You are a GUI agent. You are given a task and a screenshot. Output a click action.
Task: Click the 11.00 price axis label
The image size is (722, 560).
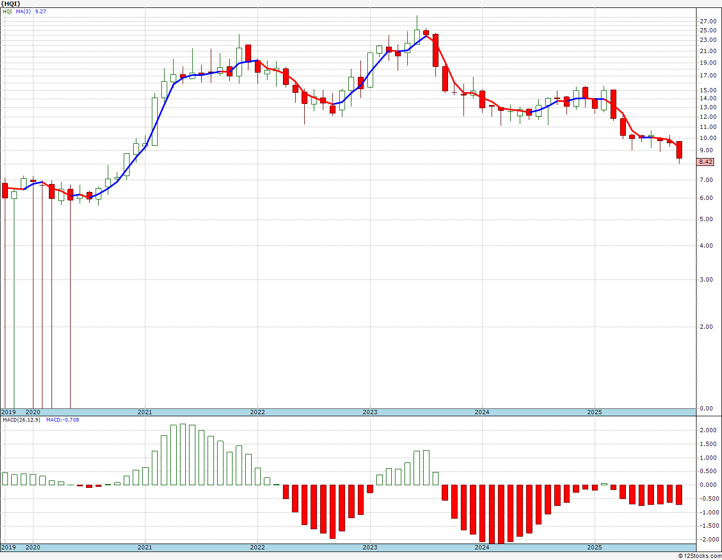point(708,127)
